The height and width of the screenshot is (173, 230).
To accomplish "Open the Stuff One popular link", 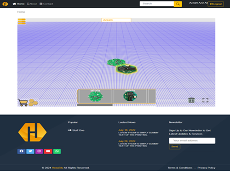I will 76,130.
